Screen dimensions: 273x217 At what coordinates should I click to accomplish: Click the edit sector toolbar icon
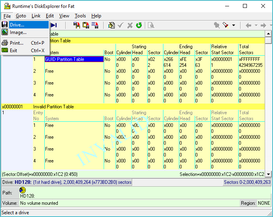pos(112,25)
